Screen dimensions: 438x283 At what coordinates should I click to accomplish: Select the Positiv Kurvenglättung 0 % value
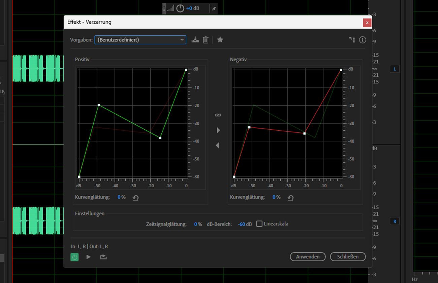click(x=121, y=197)
